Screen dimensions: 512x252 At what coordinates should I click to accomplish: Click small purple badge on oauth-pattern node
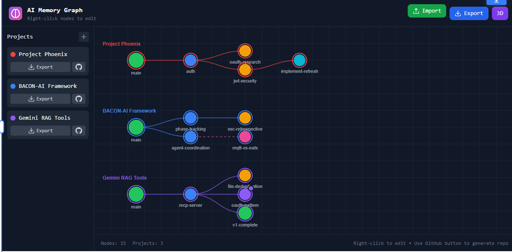click(251, 188)
